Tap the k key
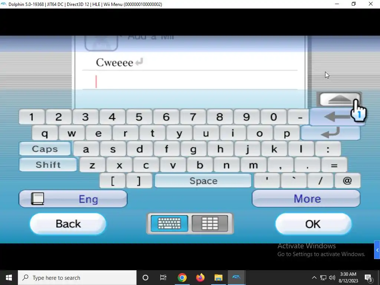Image resolution: width=380 pixels, height=285 pixels. click(274, 149)
